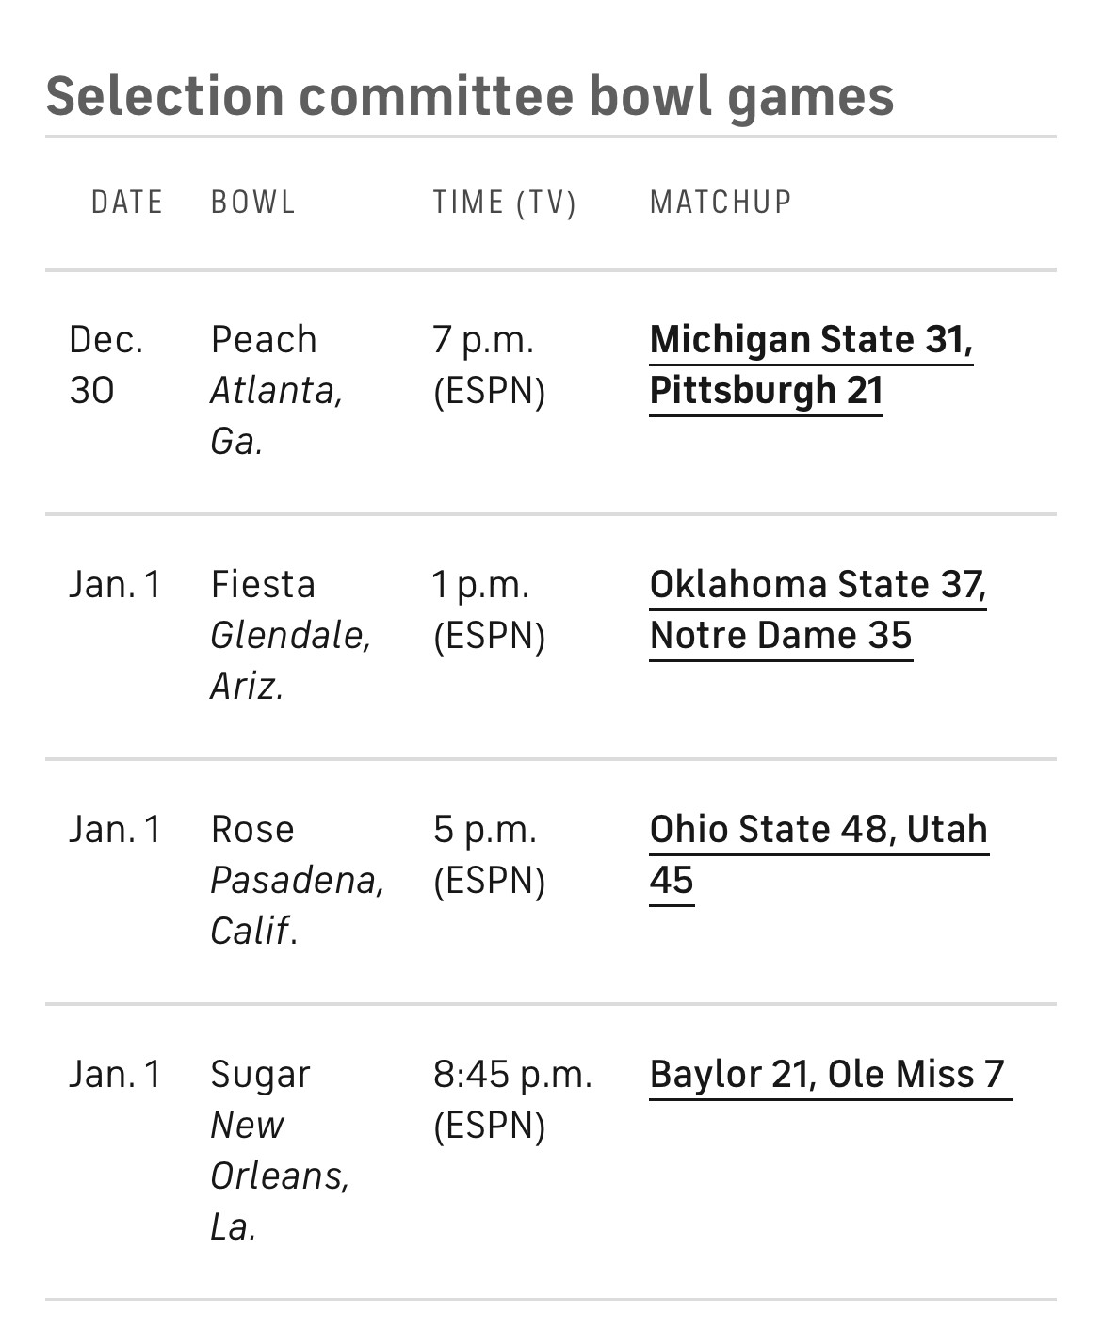This screenshot has height=1330, width=1102.
Task: Open Michigan State 31, Pittsburgh 21 recap link
Action: (811, 365)
